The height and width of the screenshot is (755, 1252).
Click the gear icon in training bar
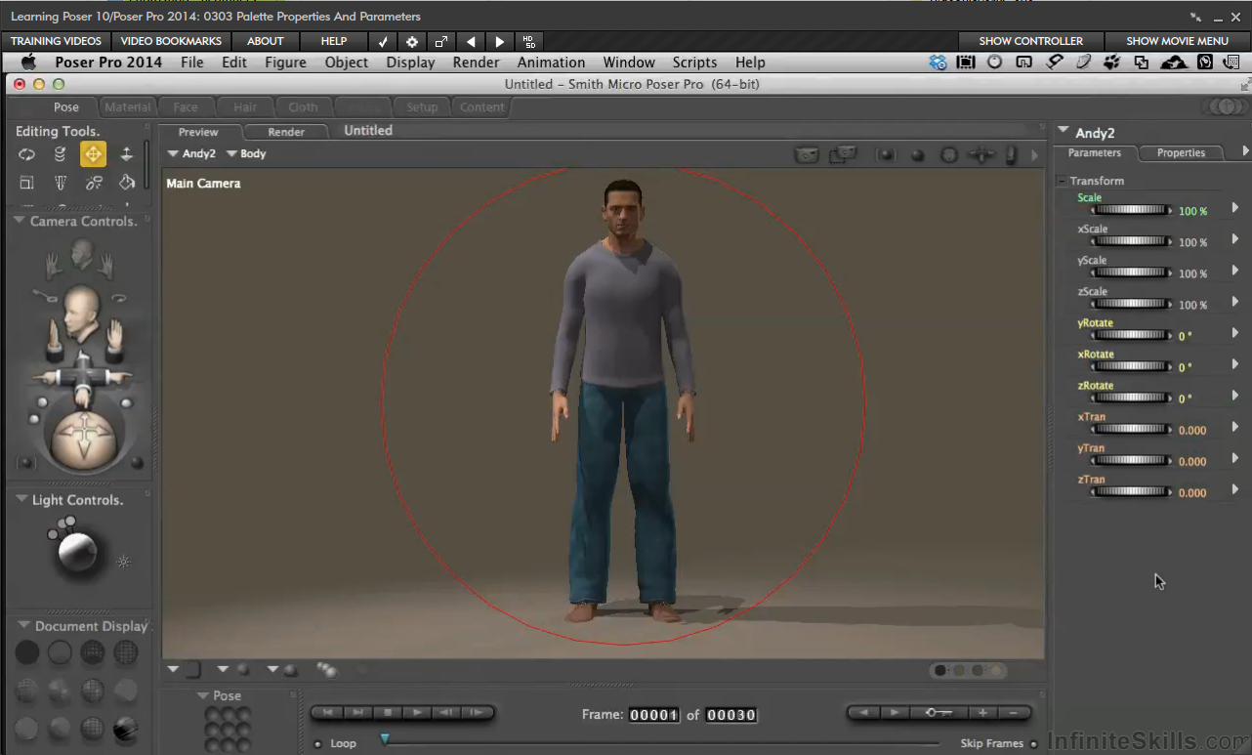tap(412, 41)
